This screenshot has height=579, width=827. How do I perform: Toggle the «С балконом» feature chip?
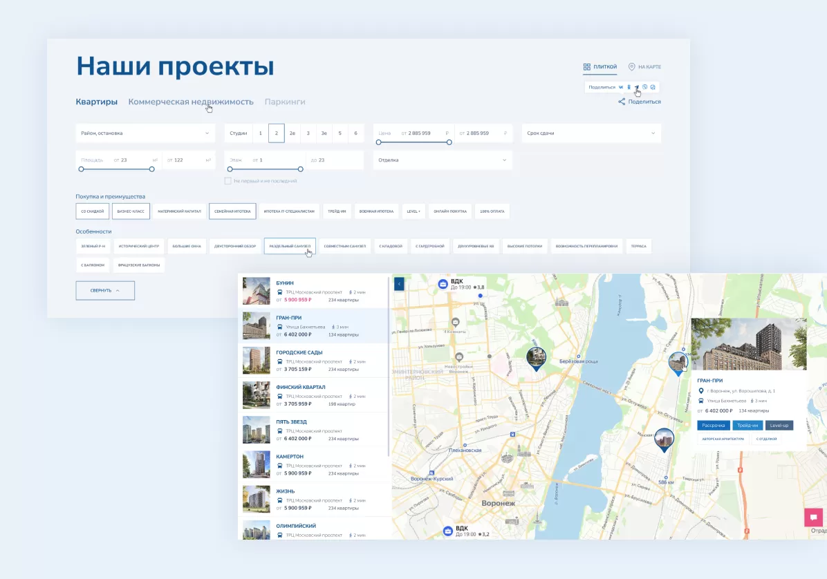(93, 265)
